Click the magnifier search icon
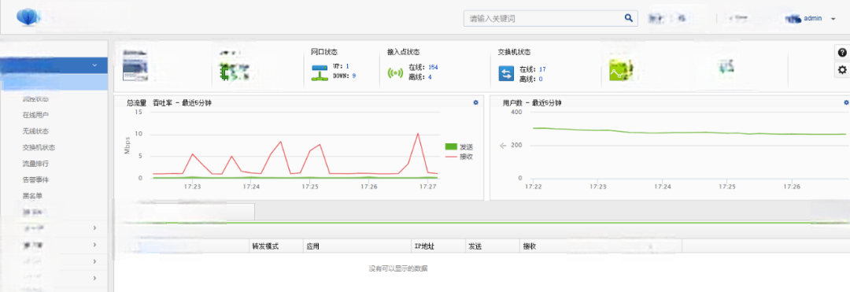Viewport: 850px width, 292px height. point(628,18)
